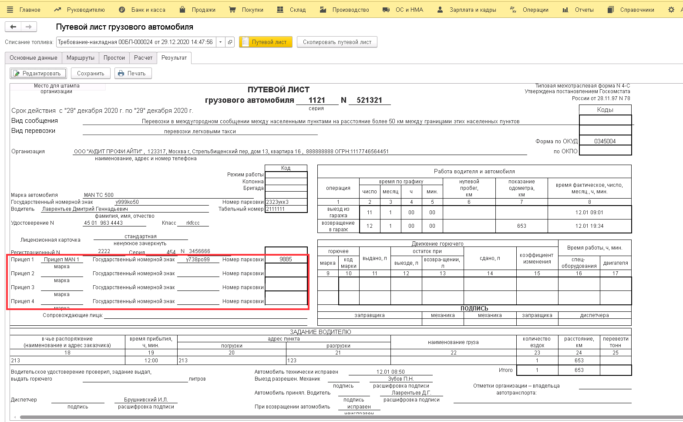Viewport: 683px width, 422px height.
Task: Open the ОС и НМА section
Action: point(403,10)
